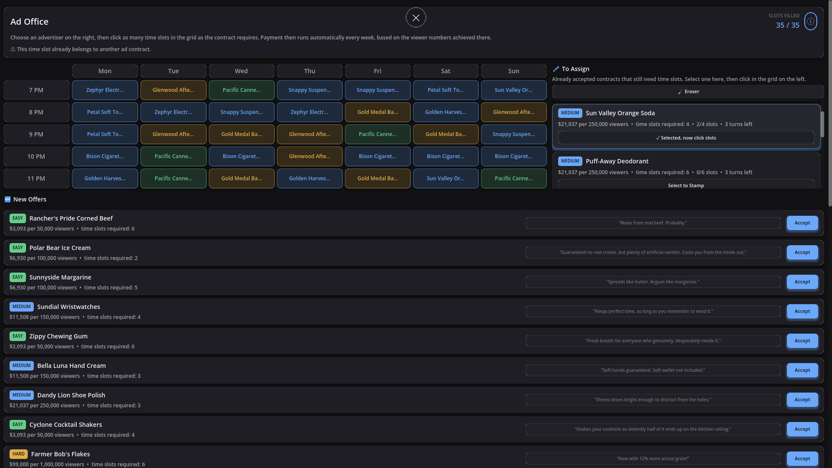Click the Tuesday 10 PM Pacific Canne slot

173,156
